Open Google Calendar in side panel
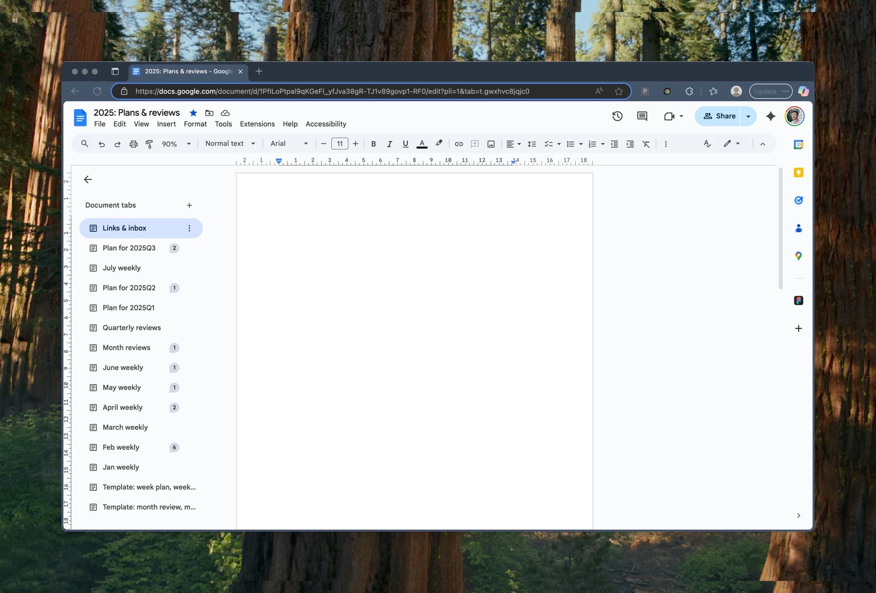 pos(798,145)
